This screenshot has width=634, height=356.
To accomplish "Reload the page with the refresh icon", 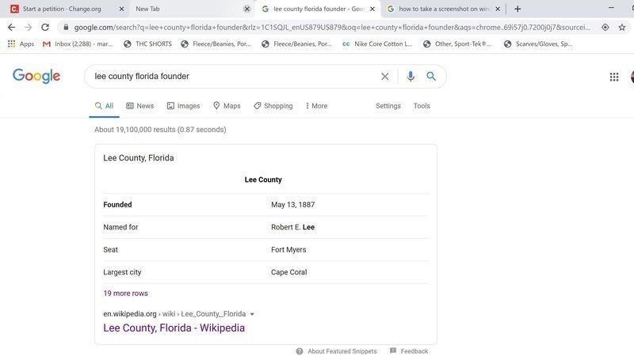I will tap(45, 27).
